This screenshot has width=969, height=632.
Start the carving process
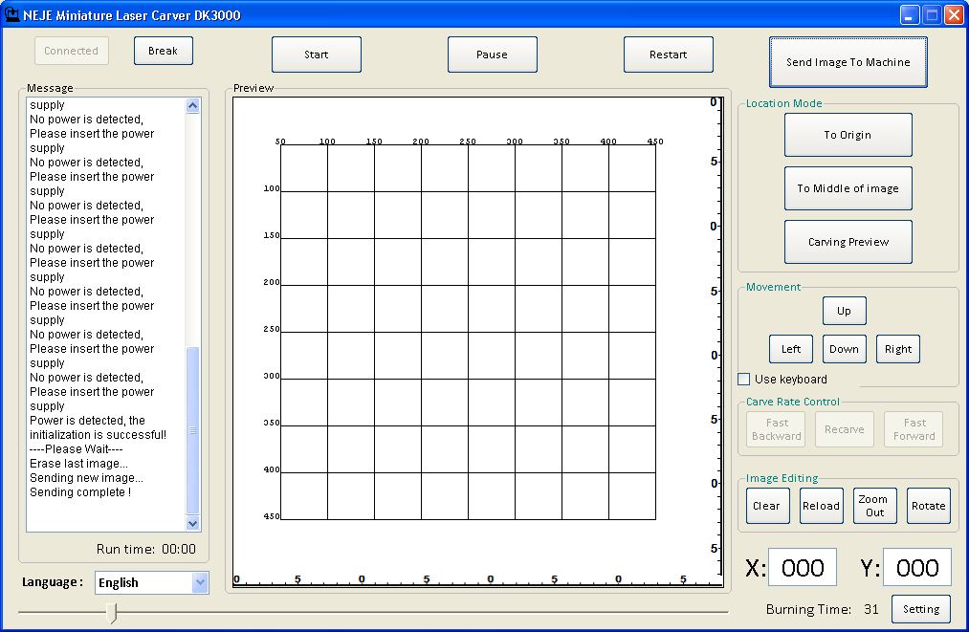coord(317,54)
